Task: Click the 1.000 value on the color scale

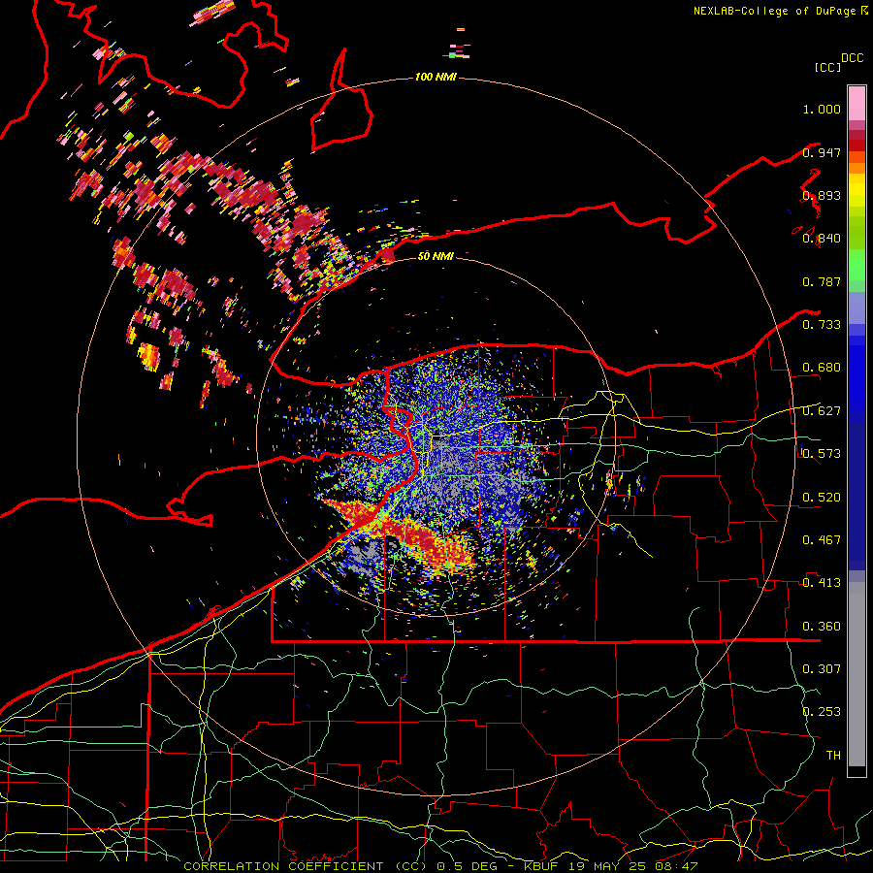Action: click(822, 109)
